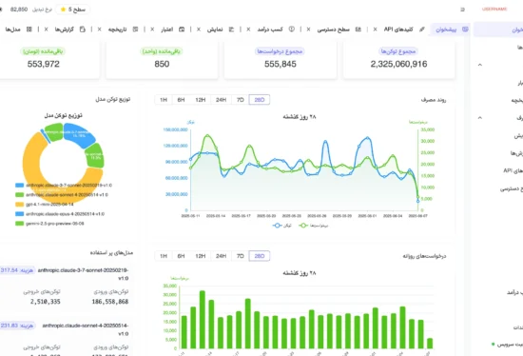Click the anthropic.claude-sonnet-4-20250514 model name in list
Screen dimensions: 523x356
click(86, 329)
